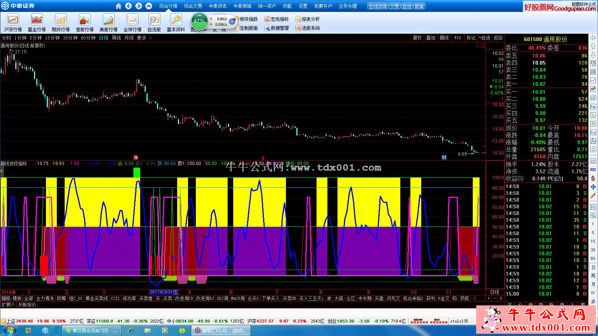This screenshot has height=336, width=598.
Task: Open the 设置 menu
Action: 303,6
